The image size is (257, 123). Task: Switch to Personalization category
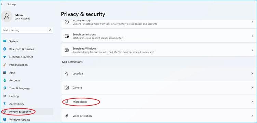tap(27, 65)
